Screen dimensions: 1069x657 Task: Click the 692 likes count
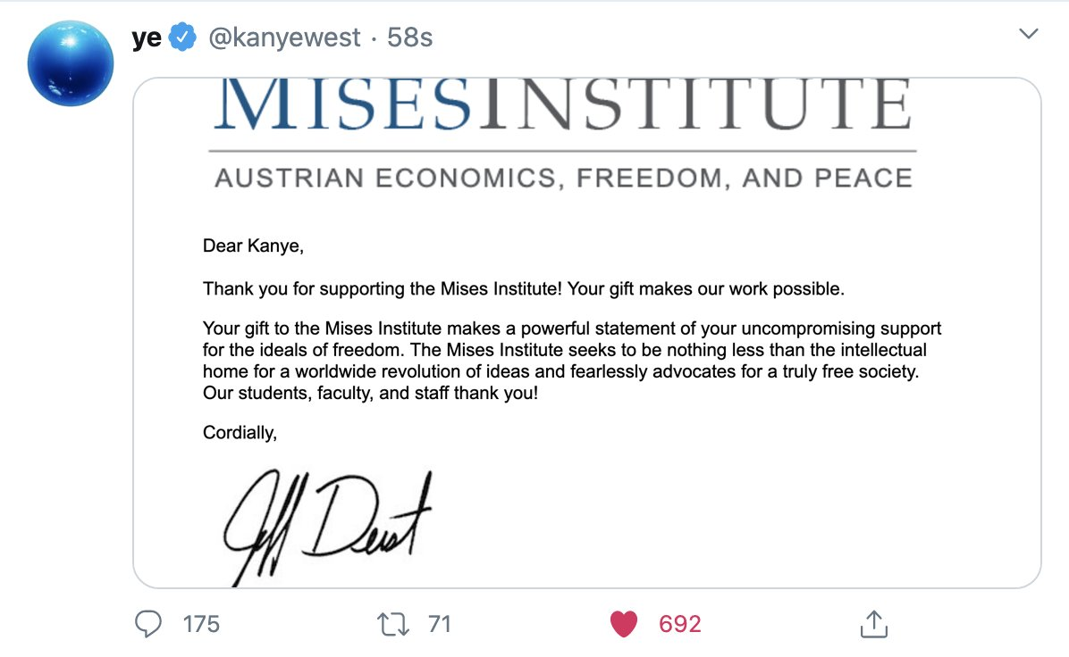click(679, 623)
